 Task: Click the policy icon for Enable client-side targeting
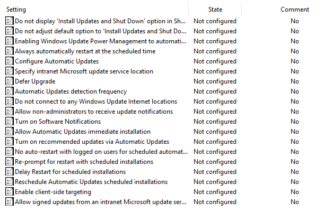click(x=10, y=192)
